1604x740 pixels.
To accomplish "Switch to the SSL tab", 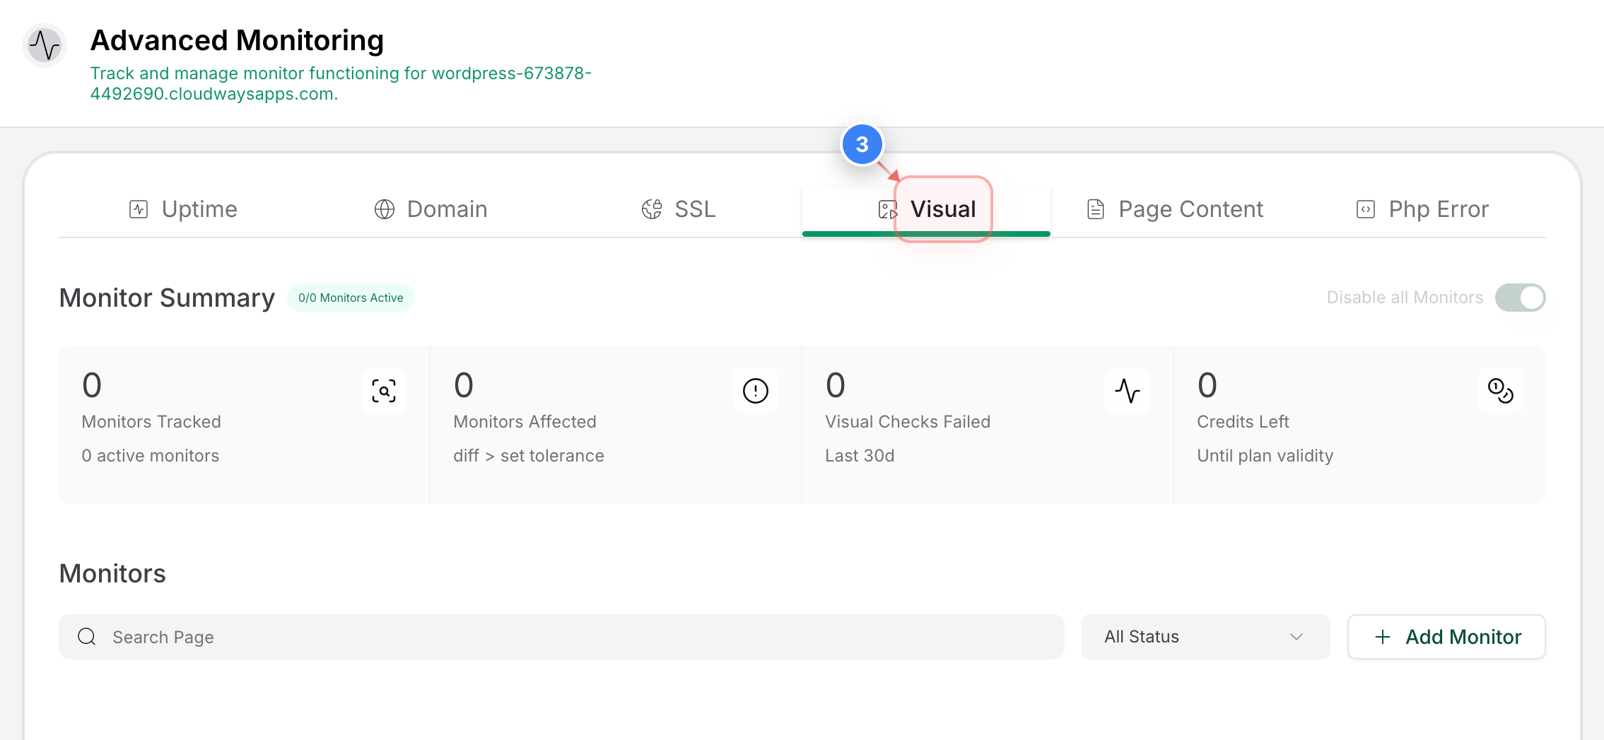I will [679, 209].
